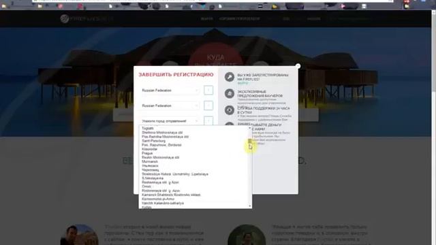The width and height of the screenshot is (436, 245).
Task: Click the key icon beside already-registered text
Action: 230,77
